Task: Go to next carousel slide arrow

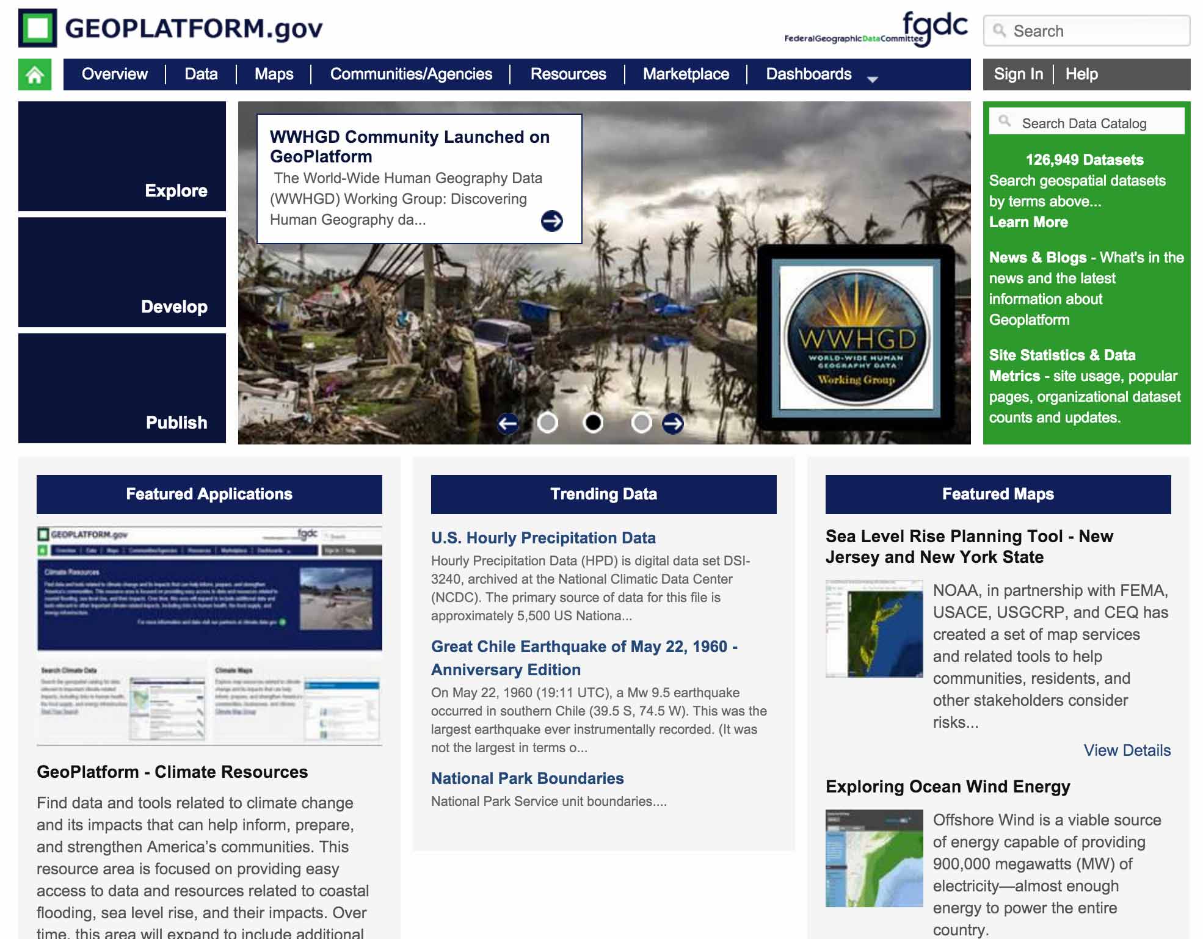Action: [673, 423]
